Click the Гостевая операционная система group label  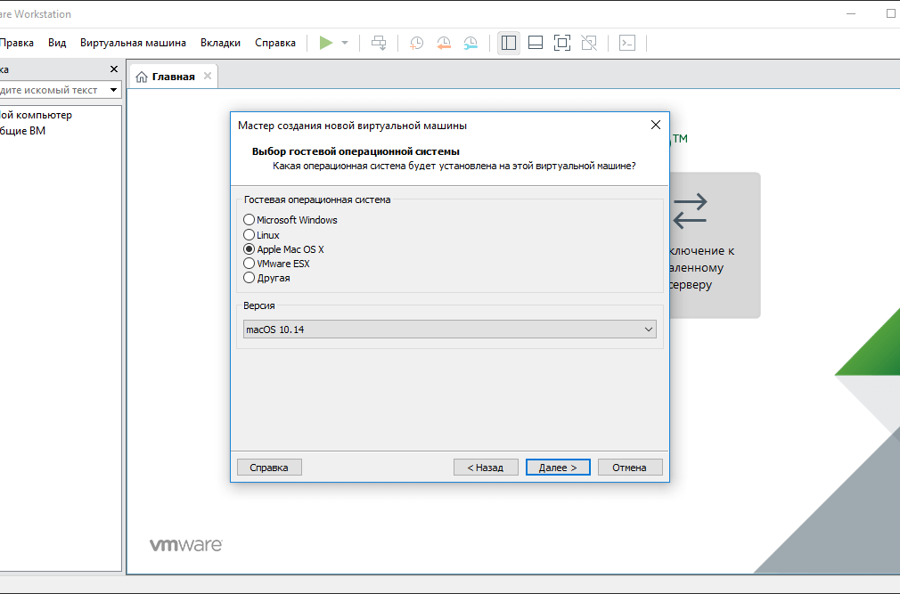[317, 200]
